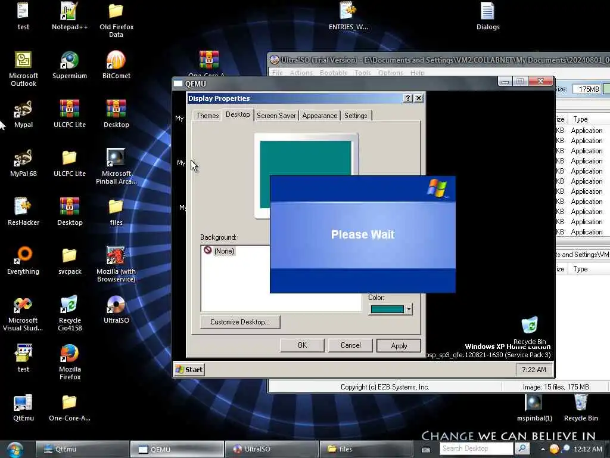Click the 175MB size field in UltraISO

pos(587,89)
